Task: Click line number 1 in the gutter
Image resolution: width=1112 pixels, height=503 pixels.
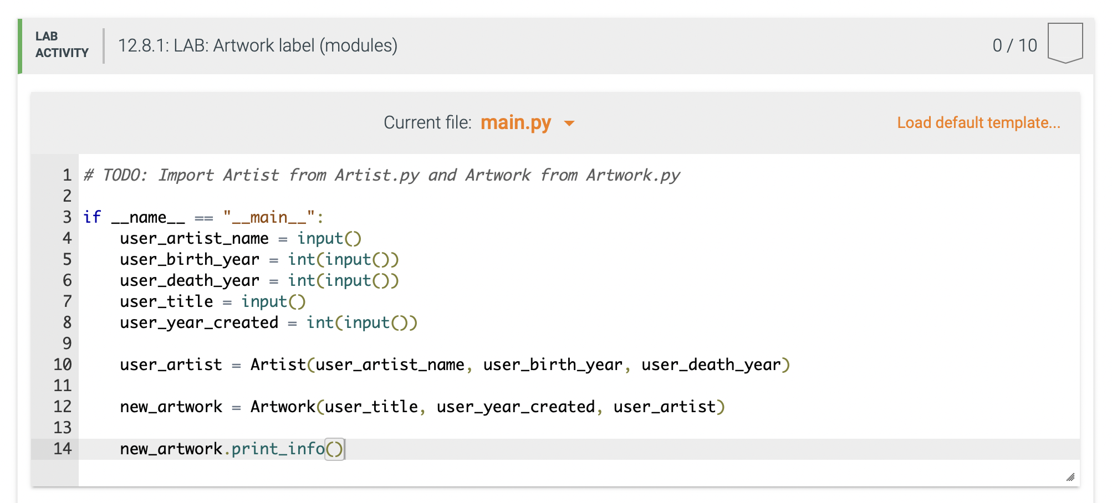Action: 67,175
